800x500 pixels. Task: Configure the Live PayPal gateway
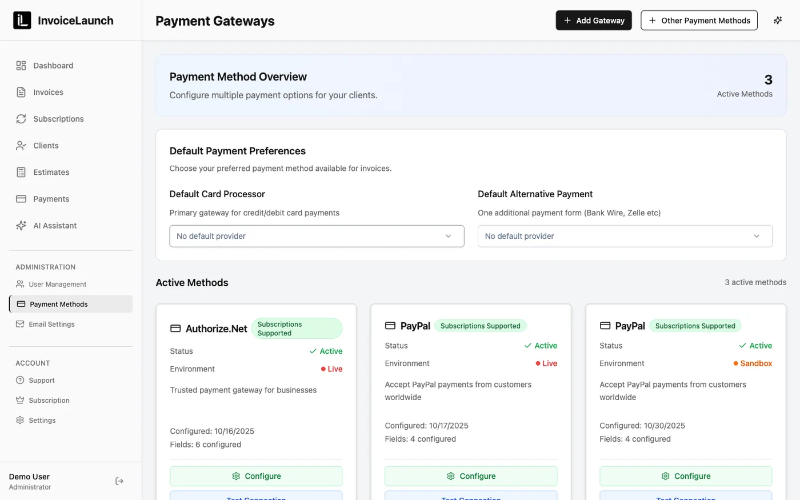[x=471, y=476]
